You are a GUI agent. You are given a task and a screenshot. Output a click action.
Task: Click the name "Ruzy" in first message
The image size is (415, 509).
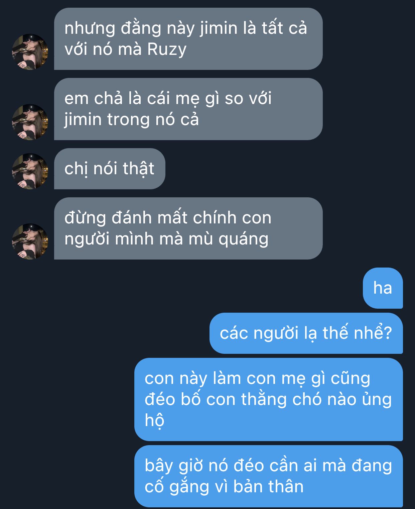[x=167, y=49]
